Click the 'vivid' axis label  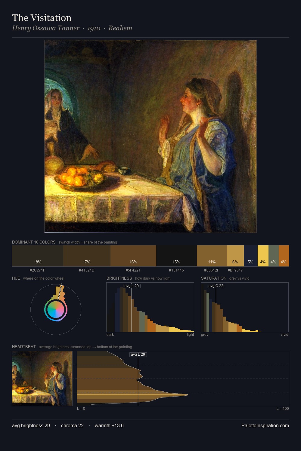[x=284, y=335]
